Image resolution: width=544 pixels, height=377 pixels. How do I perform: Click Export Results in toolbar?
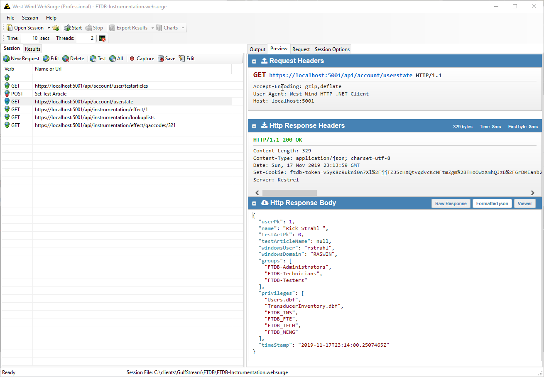coord(128,28)
